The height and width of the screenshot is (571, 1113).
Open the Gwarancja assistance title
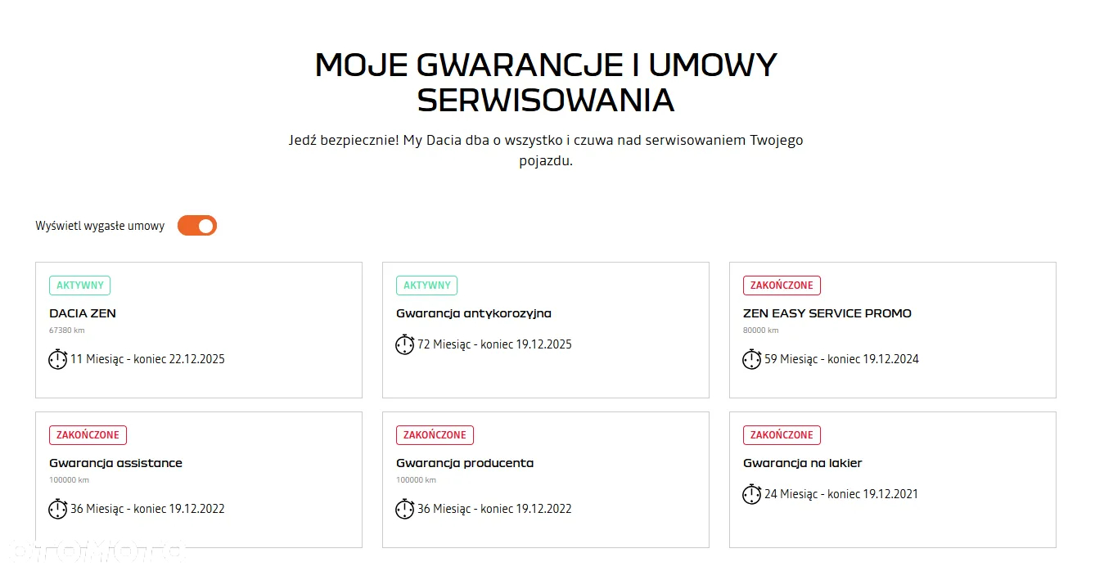[115, 463]
